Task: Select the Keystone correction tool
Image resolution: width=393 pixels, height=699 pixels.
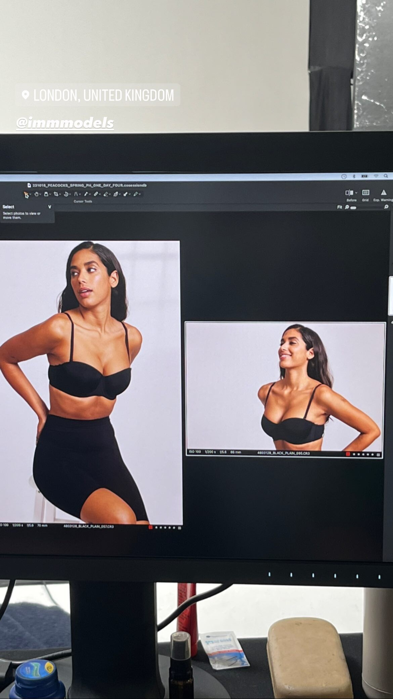Action: coord(76,194)
